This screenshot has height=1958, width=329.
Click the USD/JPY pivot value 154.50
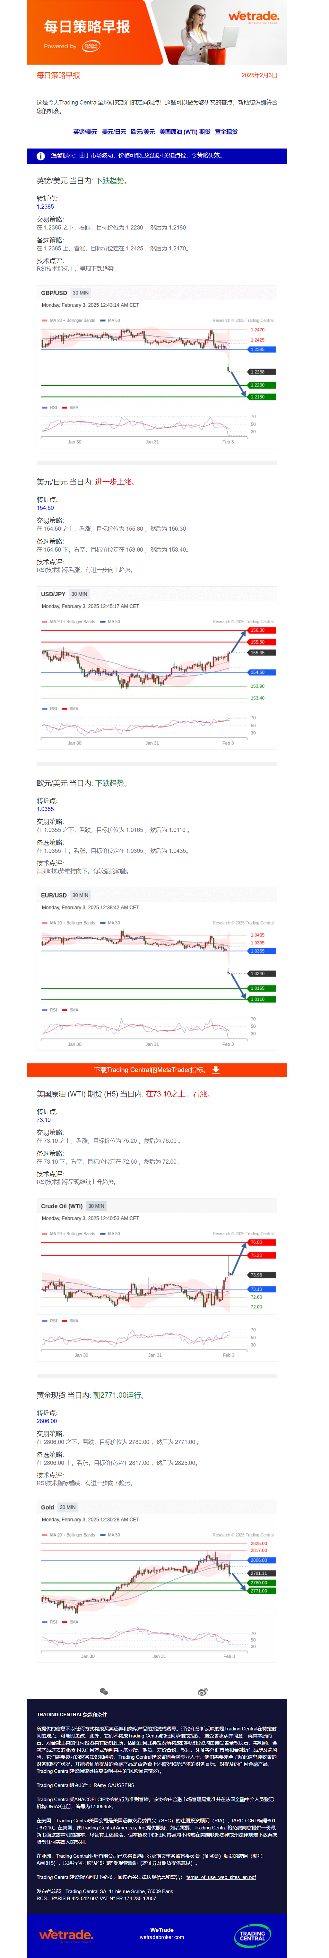pos(46,508)
